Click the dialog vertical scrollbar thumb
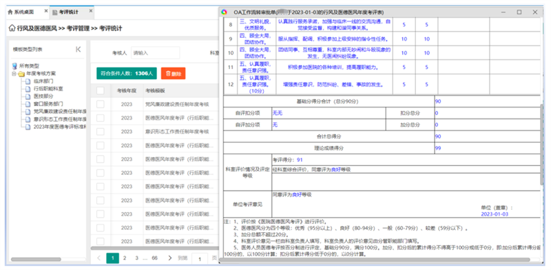 pyautogui.click(x=541, y=144)
